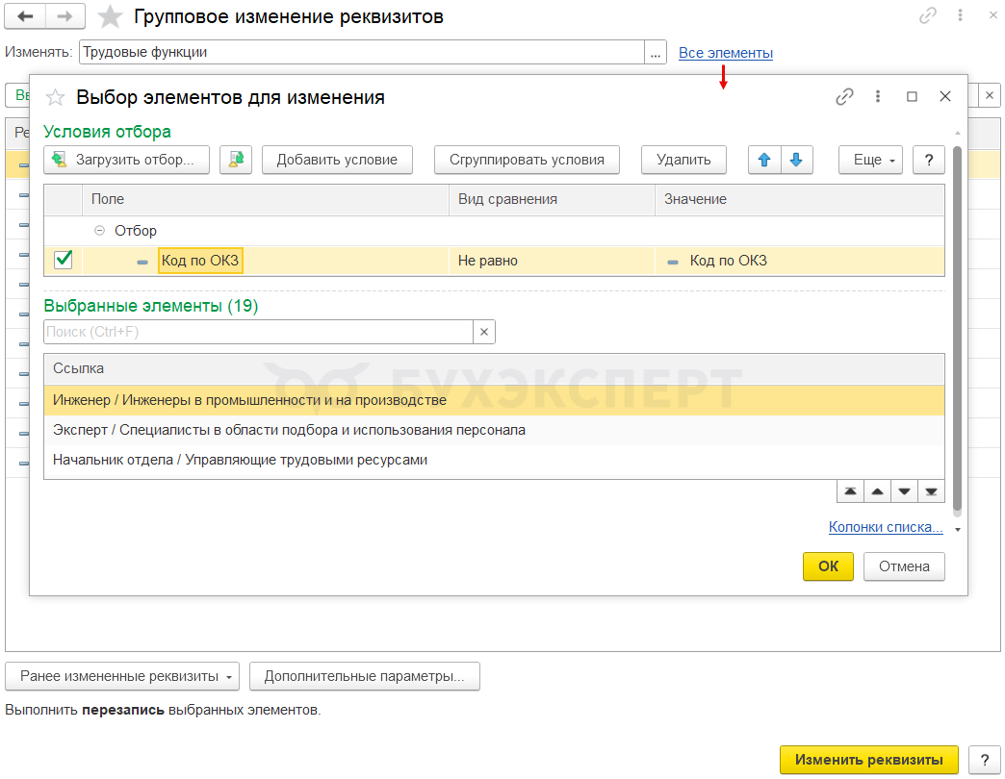Click the 'Добавить условие' button
The height and width of the screenshot is (779, 1005).
pos(337,160)
